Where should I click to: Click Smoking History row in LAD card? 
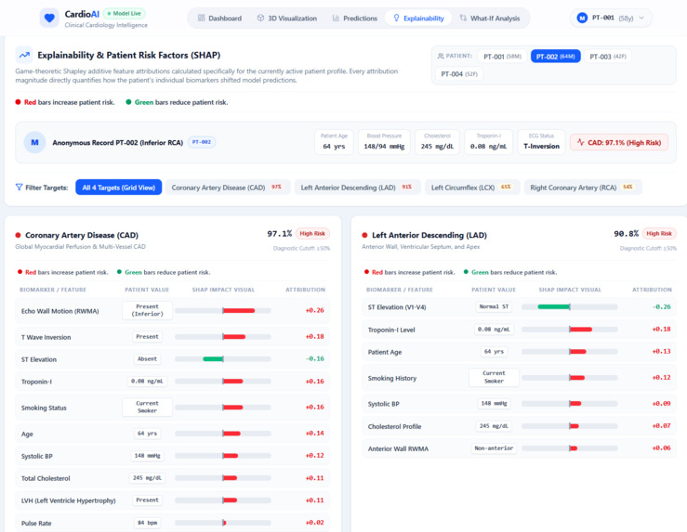point(519,378)
